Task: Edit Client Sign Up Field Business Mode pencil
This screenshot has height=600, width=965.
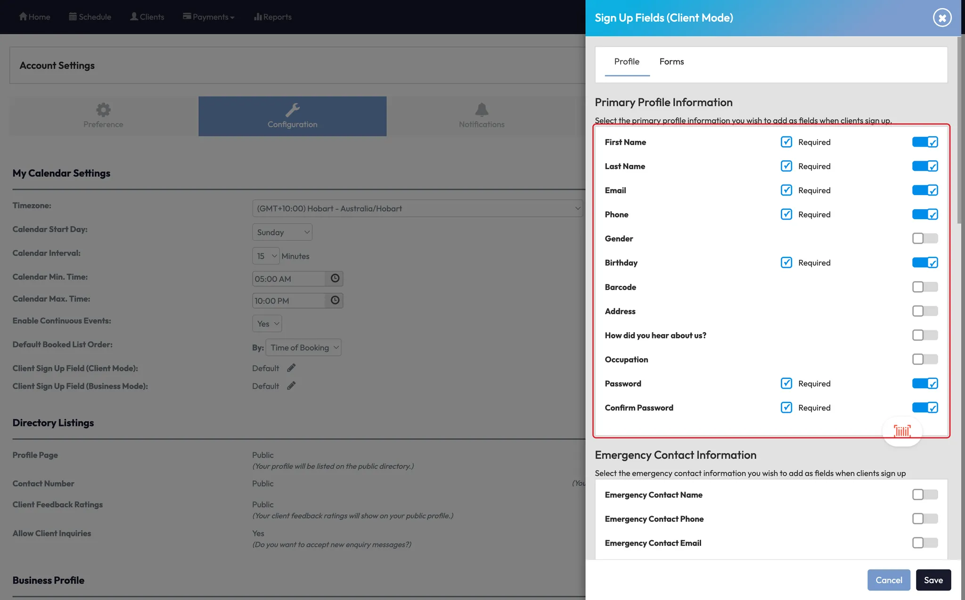Action: pyautogui.click(x=291, y=386)
